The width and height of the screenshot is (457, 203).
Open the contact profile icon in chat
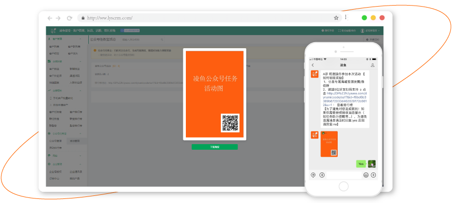373,65
